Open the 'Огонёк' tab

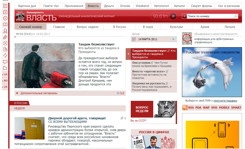coord(125,6)
